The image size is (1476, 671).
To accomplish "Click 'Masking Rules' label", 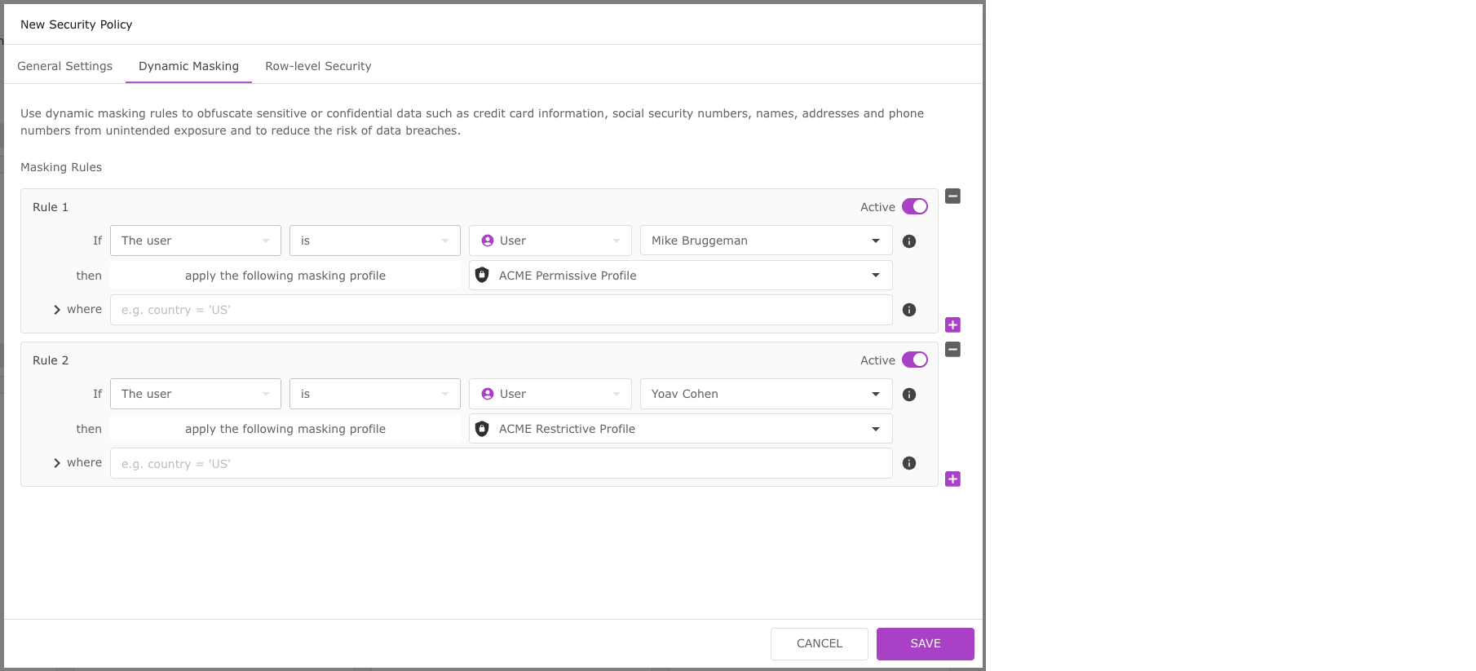I will pos(61,167).
